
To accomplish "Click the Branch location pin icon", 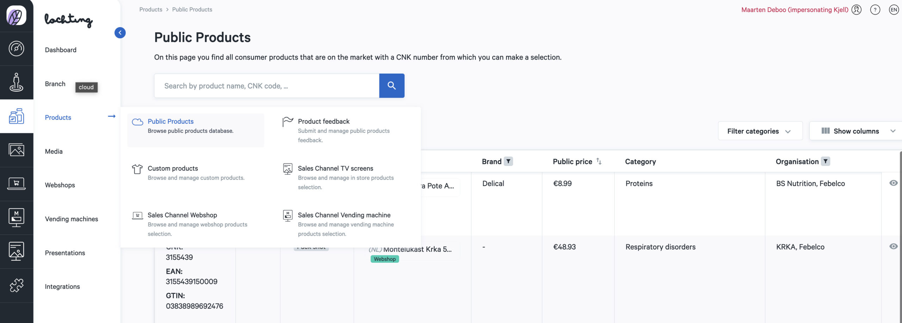I will pos(16,82).
